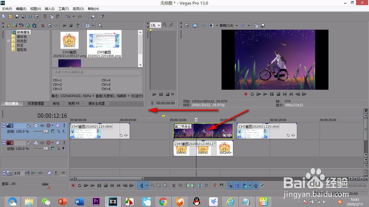Open Media Properties icon in Project Media

click(49, 26)
